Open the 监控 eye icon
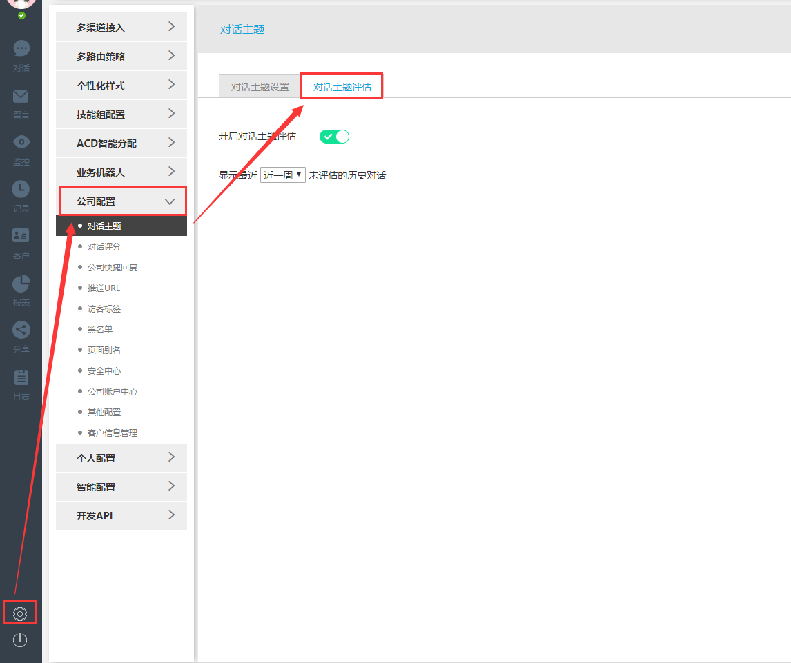791x663 pixels. click(21, 142)
